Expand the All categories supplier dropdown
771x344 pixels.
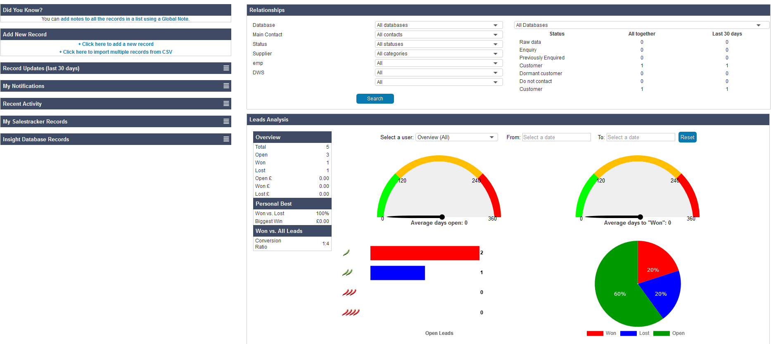point(438,54)
